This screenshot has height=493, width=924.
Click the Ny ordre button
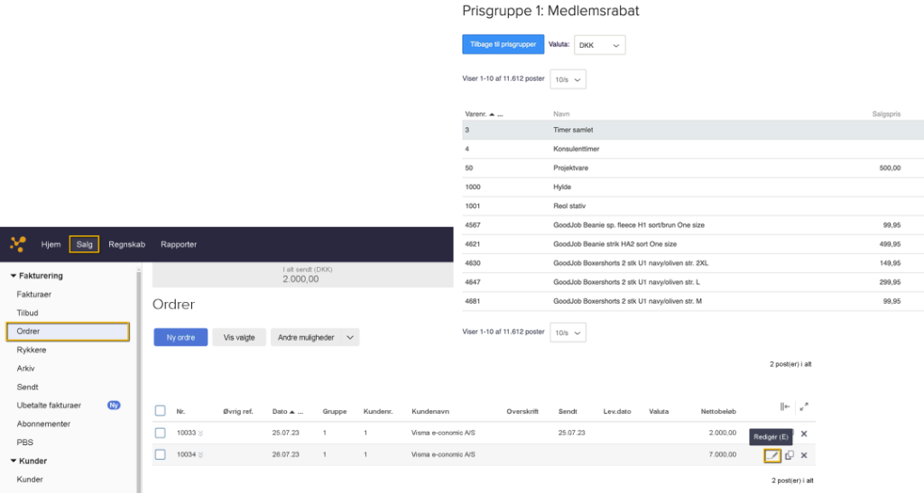click(180, 337)
